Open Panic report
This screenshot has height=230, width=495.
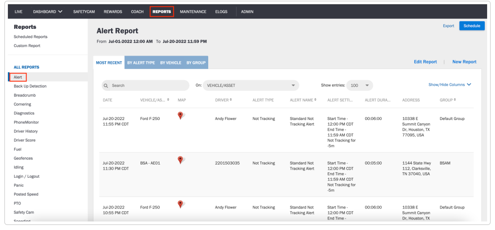click(19, 185)
